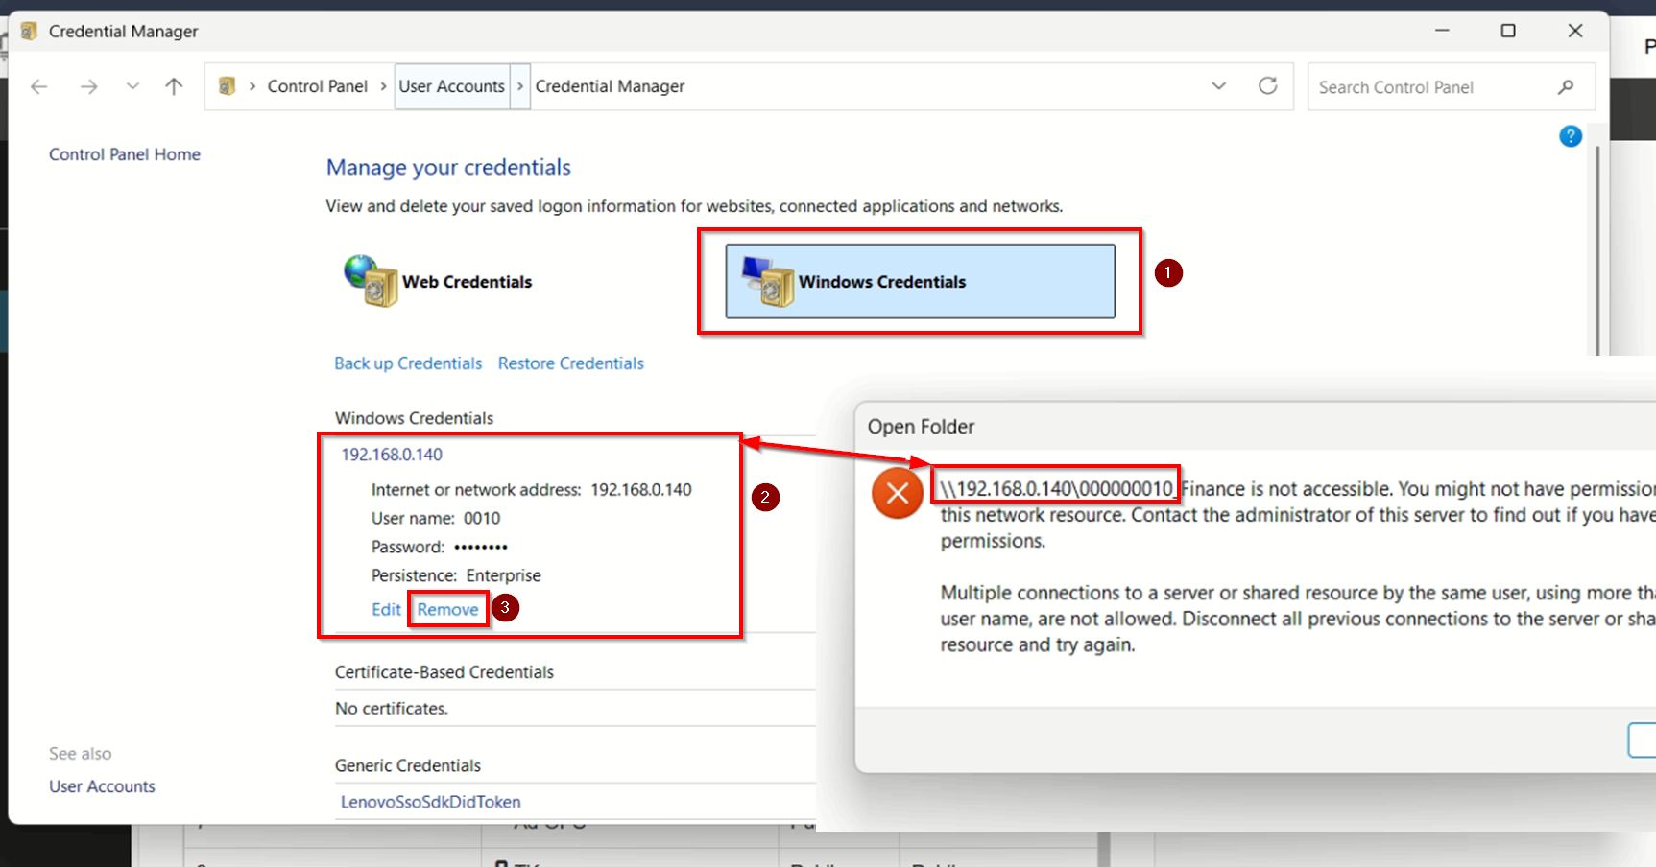Edit the 192.168.0.140 credential

coord(386,610)
